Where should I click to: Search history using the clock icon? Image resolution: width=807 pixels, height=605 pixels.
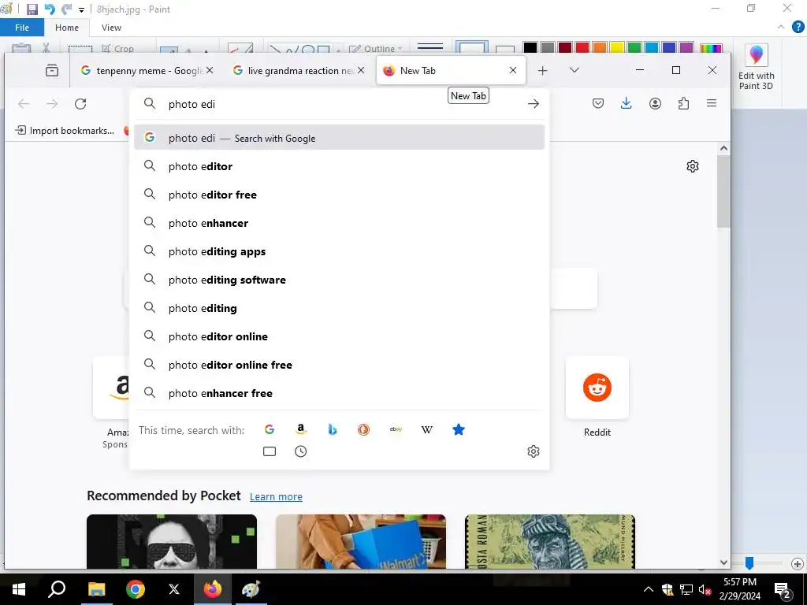pyautogui.click(x=300, y=451)
